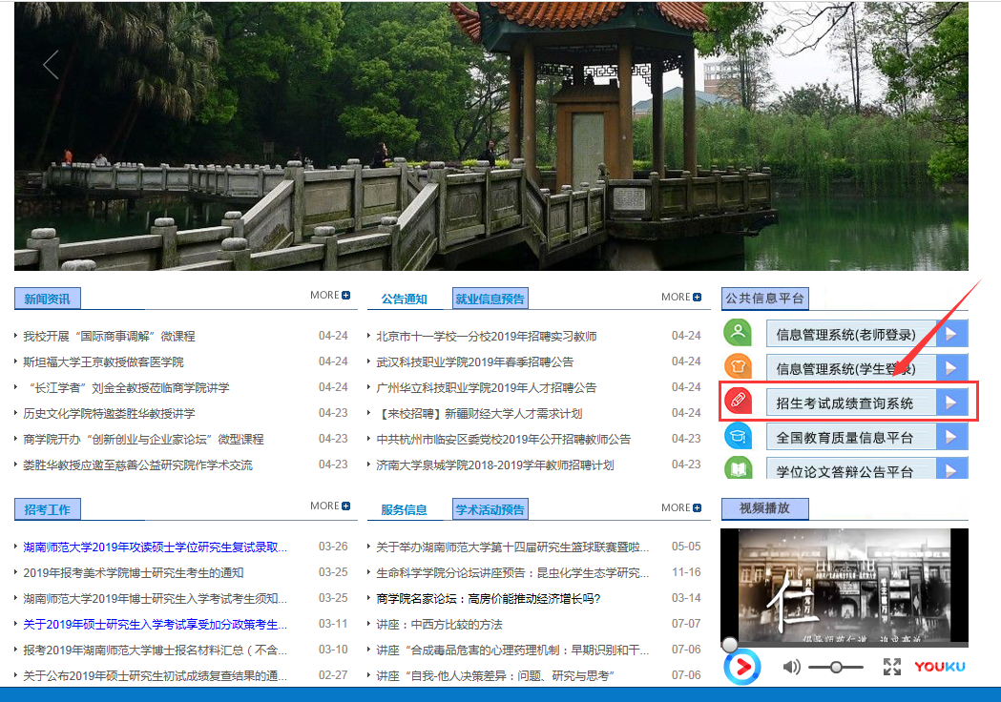The image size is (1001, 702).
Task: Mute the video player speaker icon
Action: coord(791,667)
